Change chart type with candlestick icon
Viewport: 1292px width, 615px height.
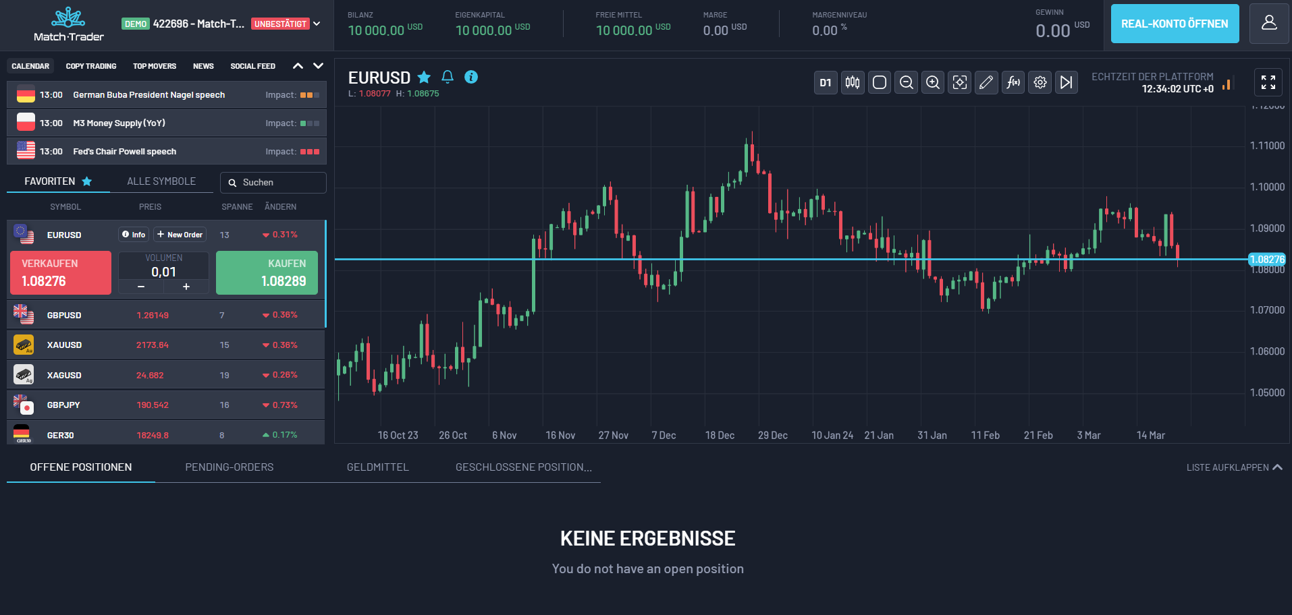tap(853, 82)
